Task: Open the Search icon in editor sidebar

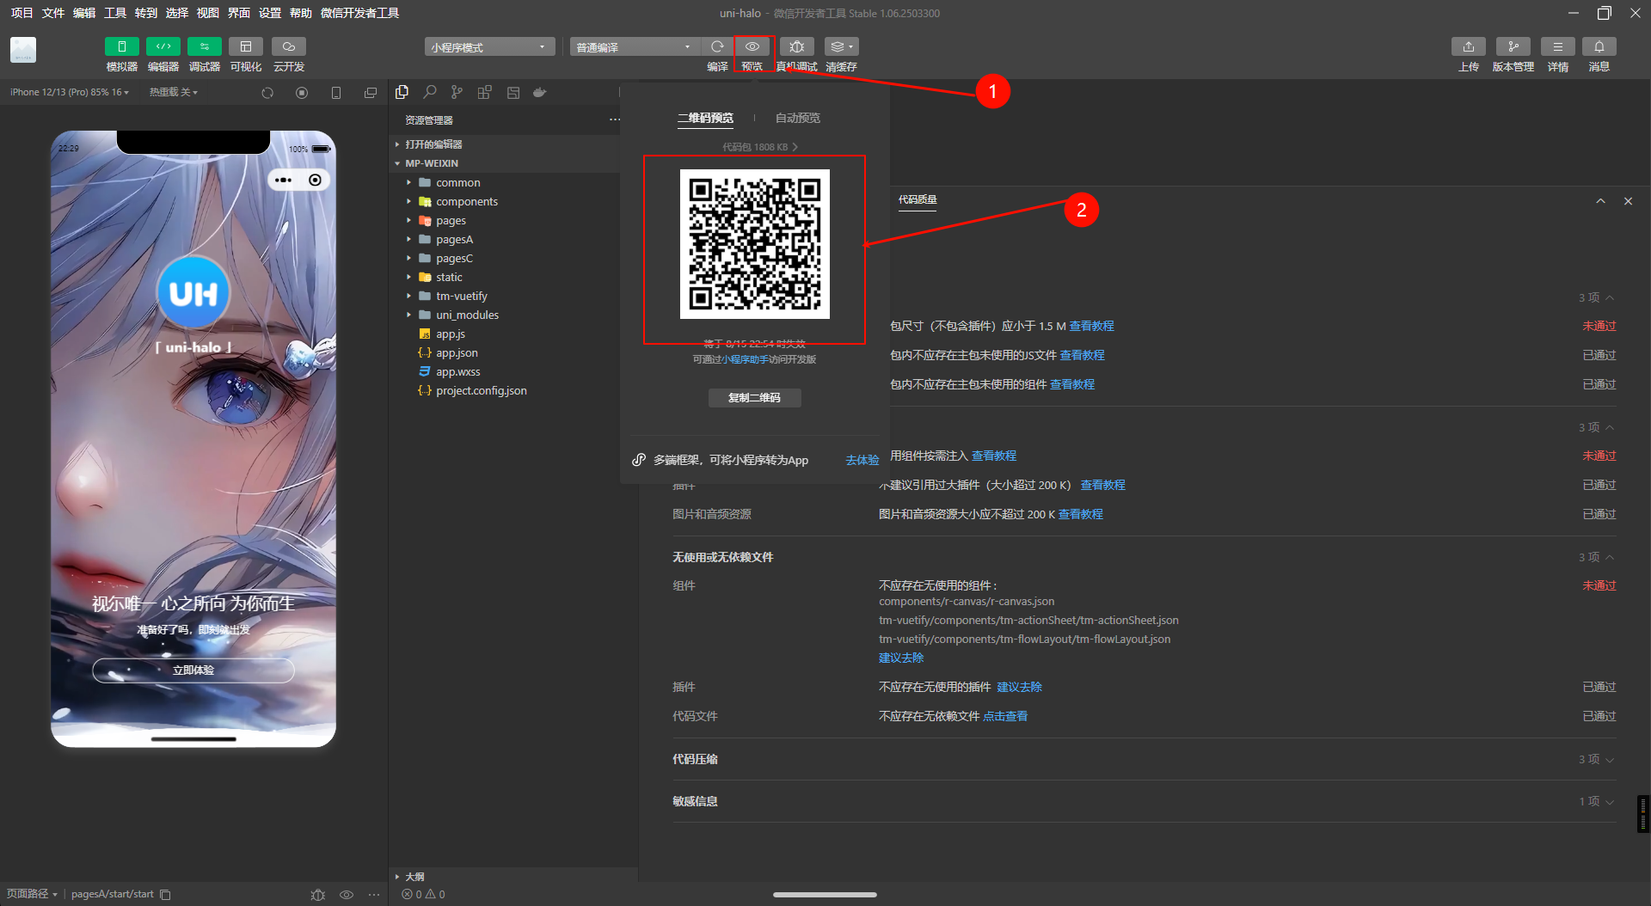Action: click(x=430, y=92)
